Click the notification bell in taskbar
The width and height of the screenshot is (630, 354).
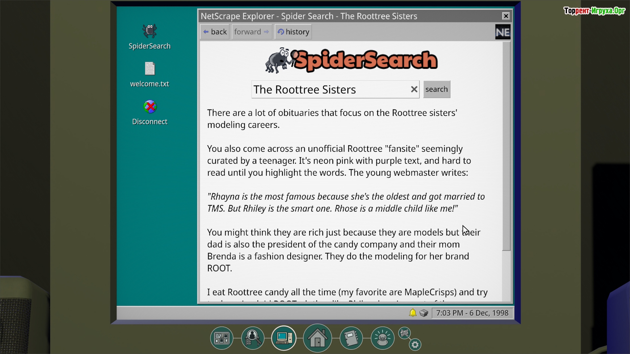pos(412,313)
